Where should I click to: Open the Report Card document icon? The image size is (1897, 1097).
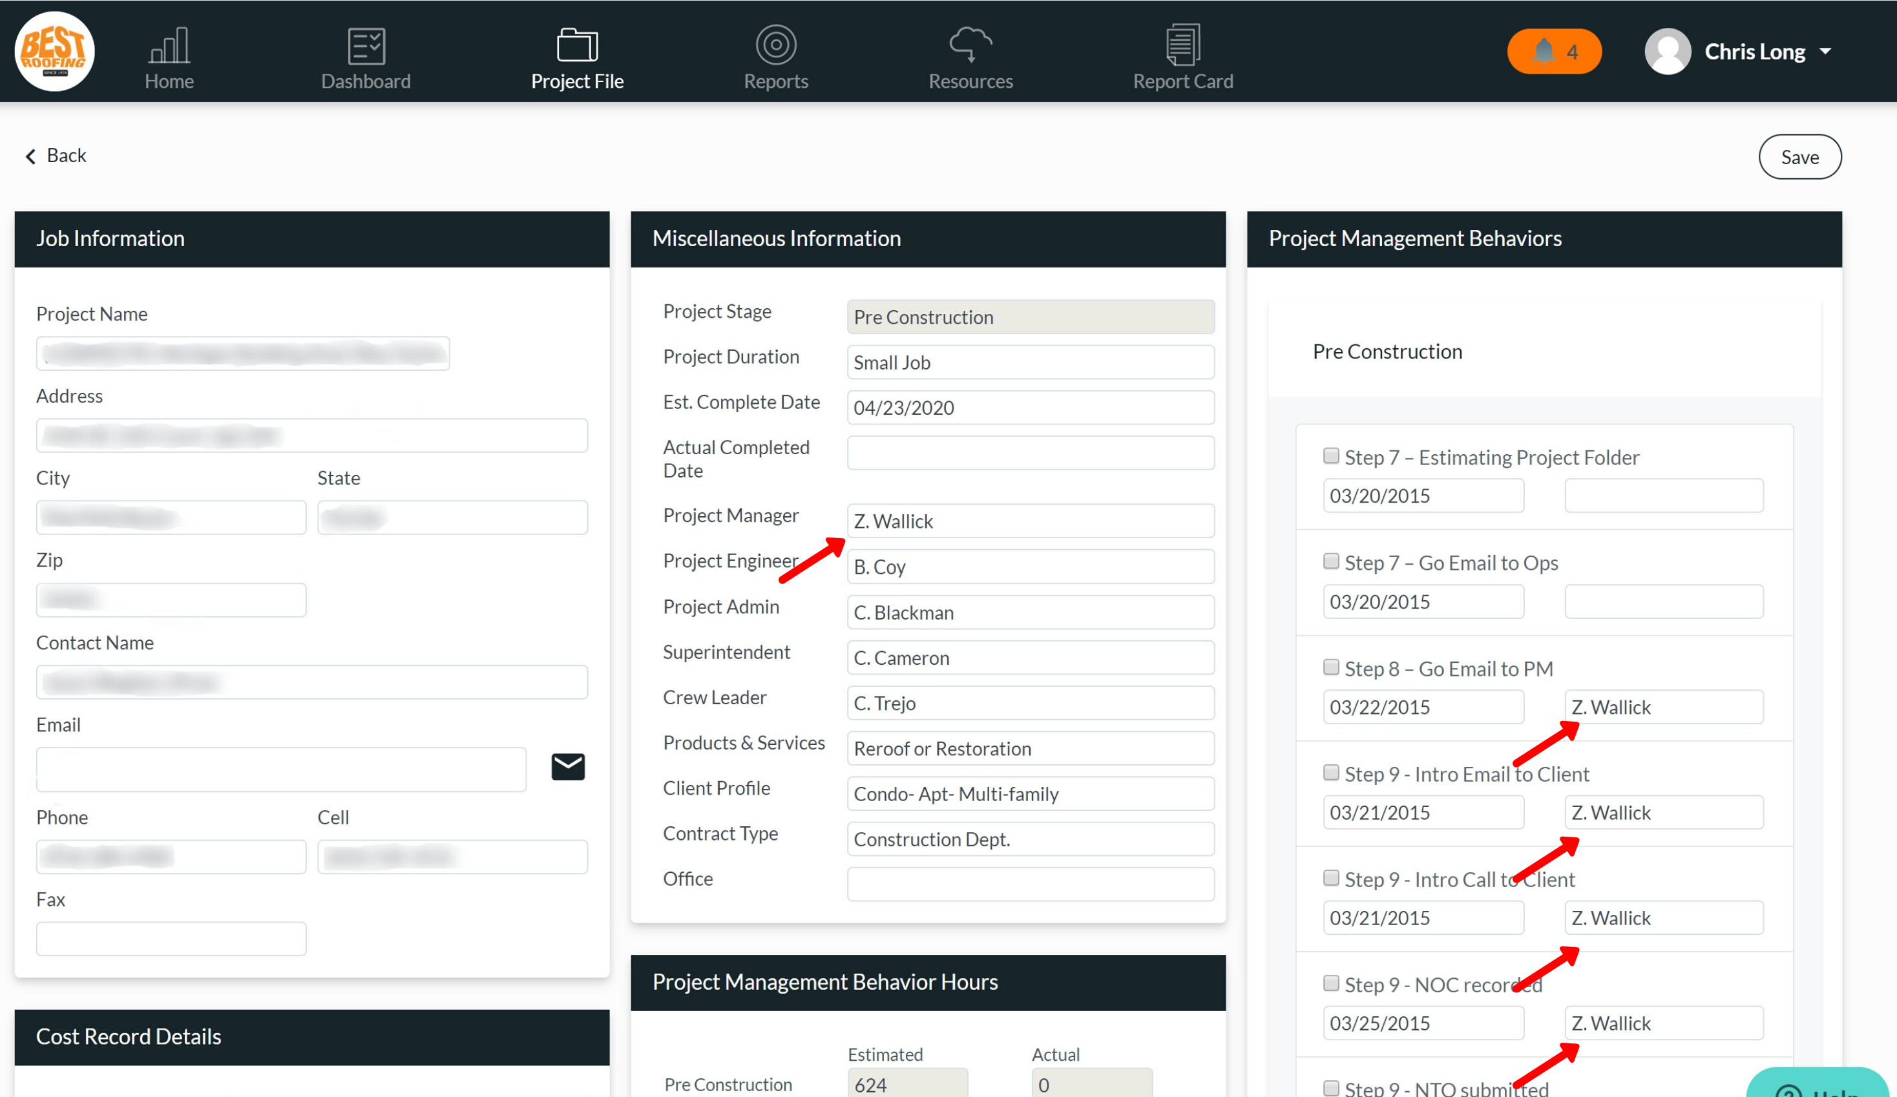coord(1184,45)
